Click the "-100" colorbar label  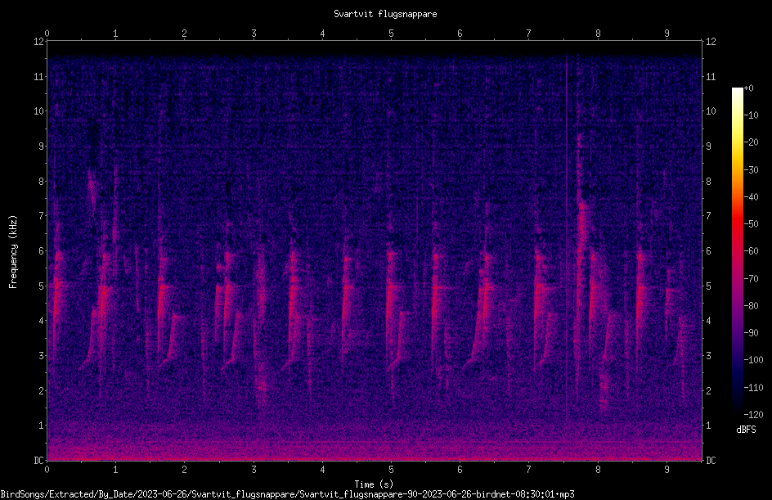[753, 360]
